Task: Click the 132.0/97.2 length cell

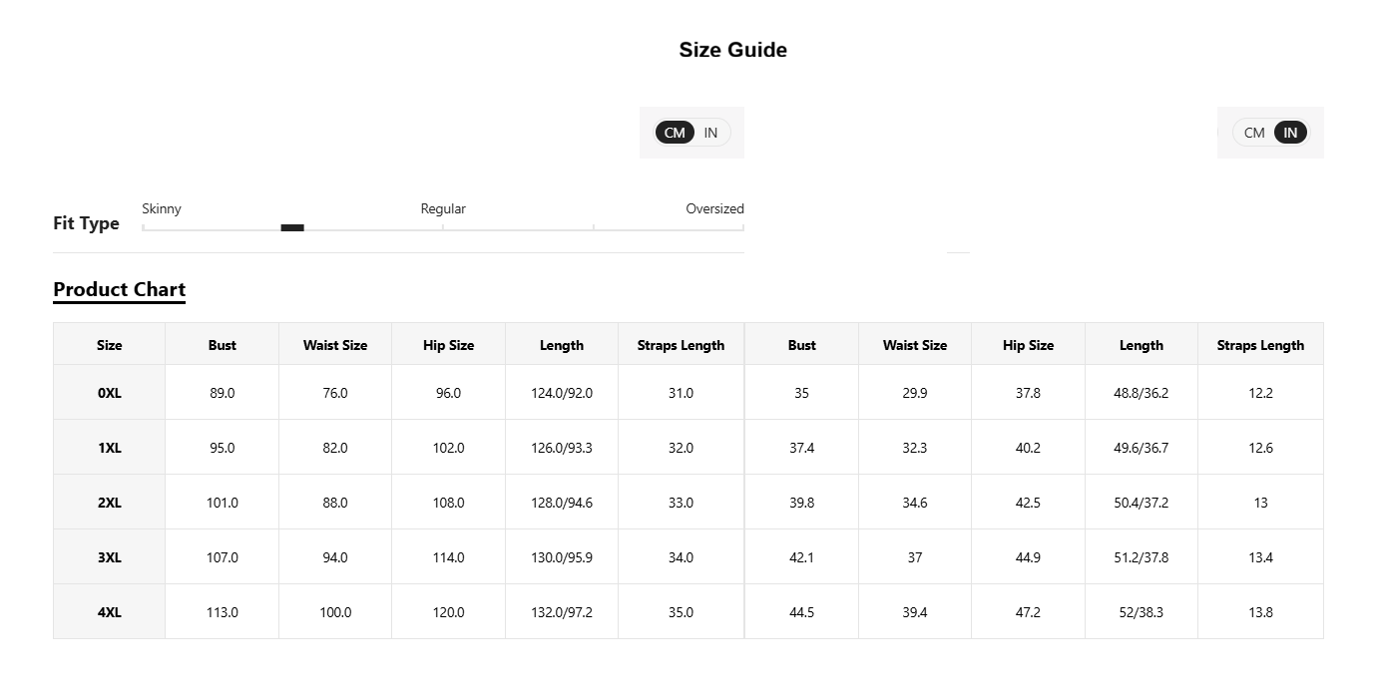Action: click(562, 612)
